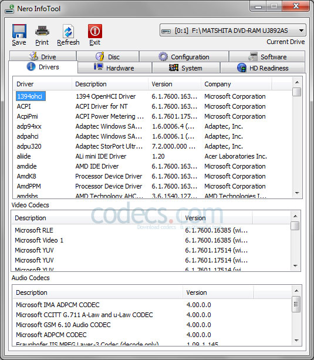Click the Drive tab icon

click(x=33, y=56)
